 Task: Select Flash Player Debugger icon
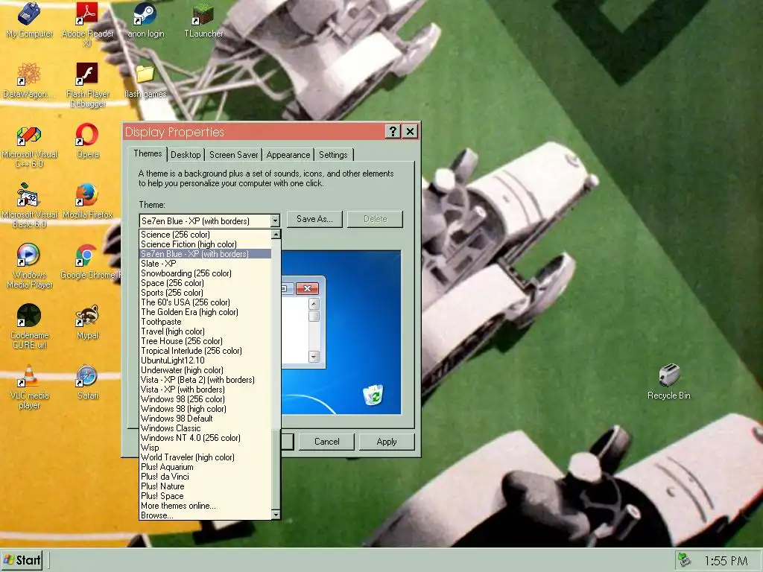tap(88, 85)
